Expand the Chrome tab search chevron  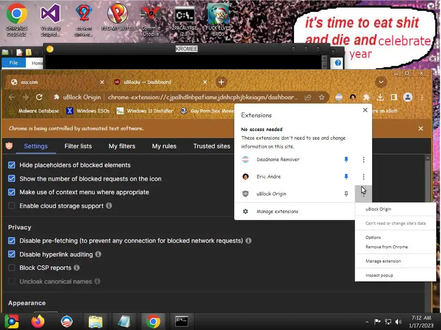pos(381,82)
